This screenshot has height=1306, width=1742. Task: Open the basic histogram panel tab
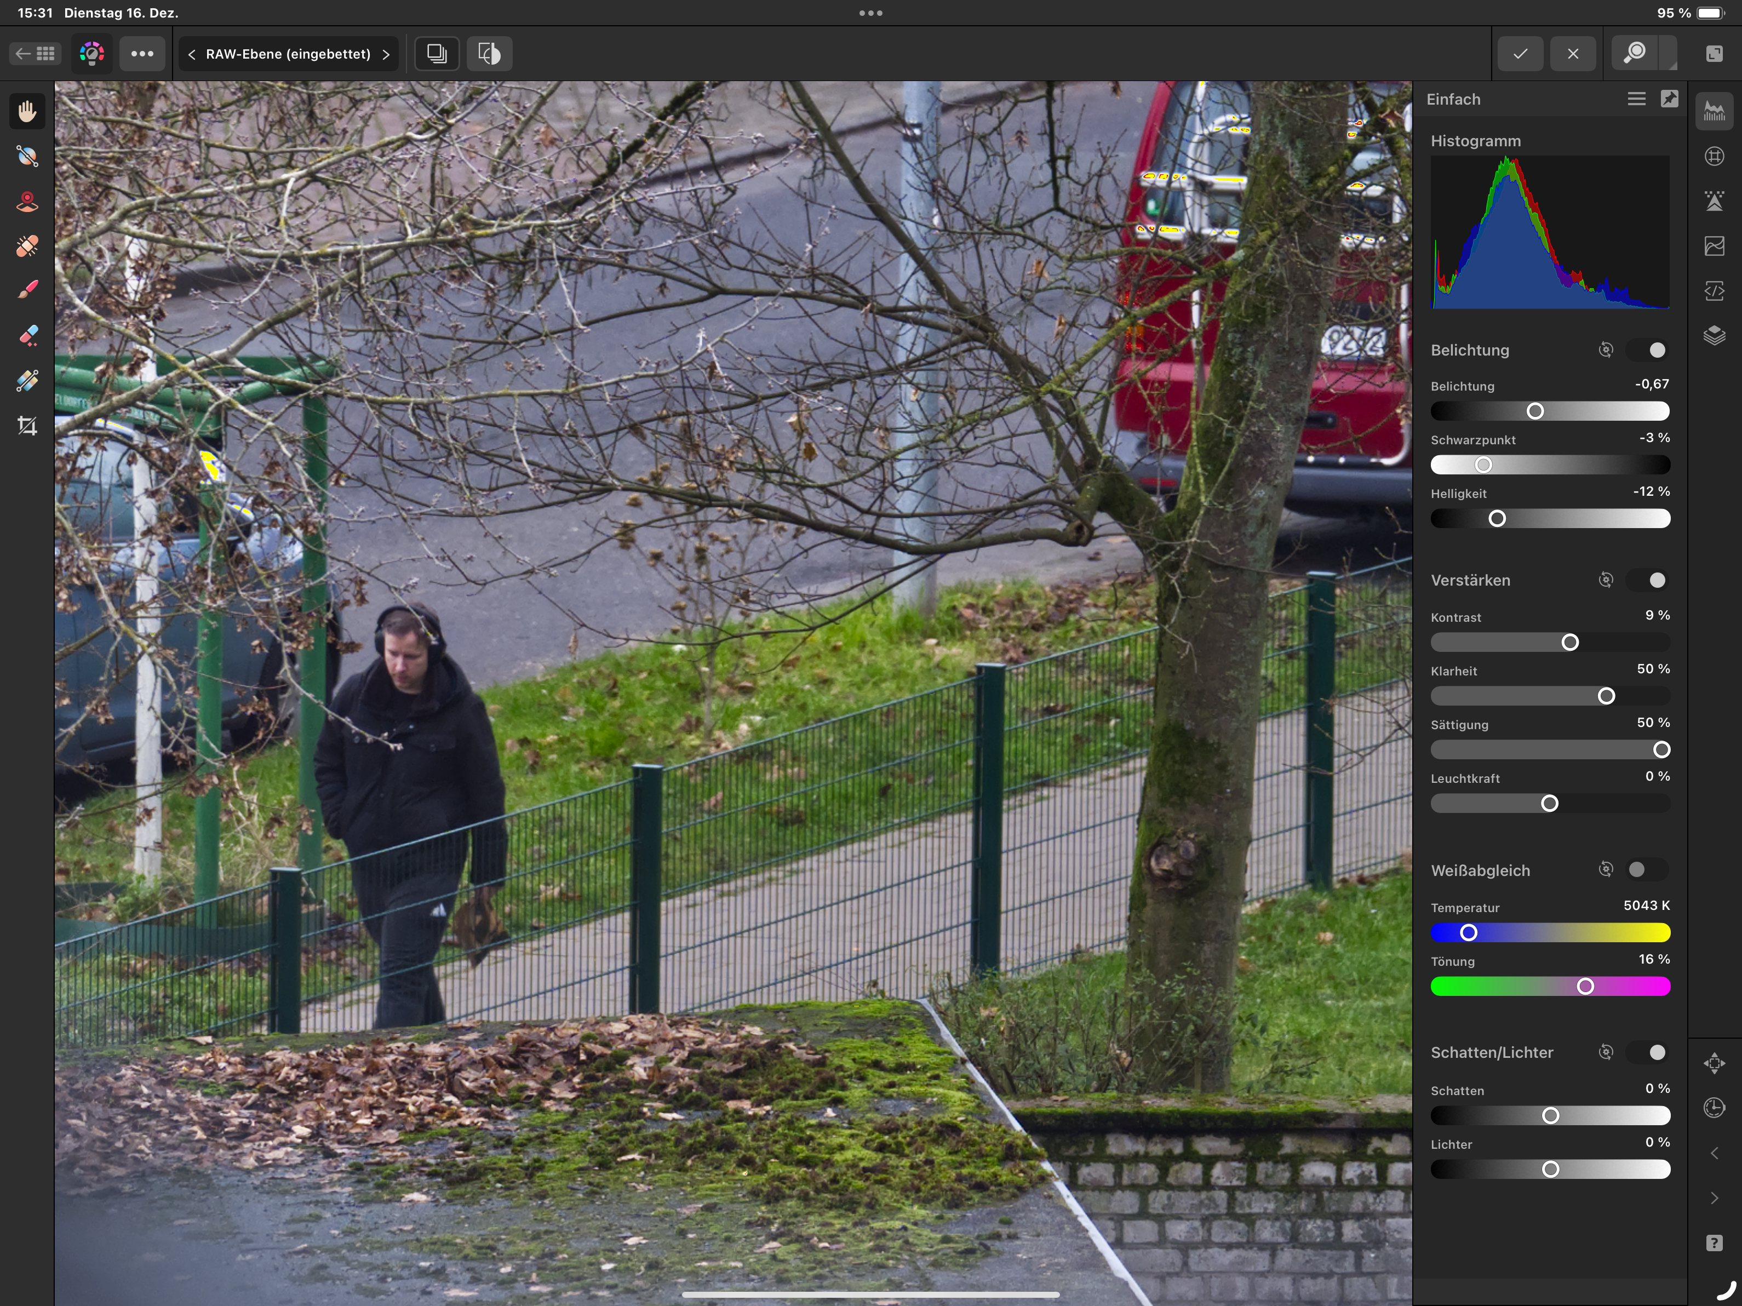pyautogui.click(x=1715, y=112)
